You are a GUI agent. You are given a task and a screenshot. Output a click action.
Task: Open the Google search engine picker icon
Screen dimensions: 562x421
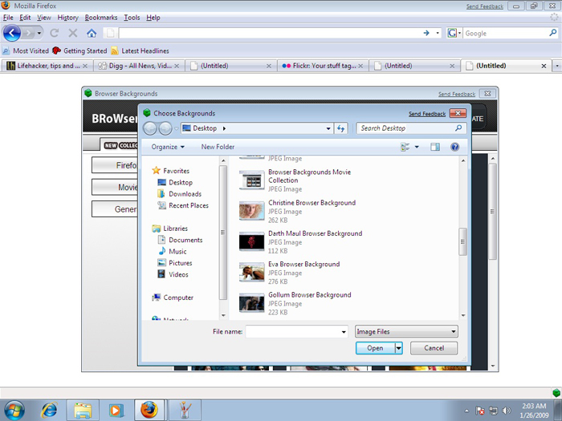454,33
